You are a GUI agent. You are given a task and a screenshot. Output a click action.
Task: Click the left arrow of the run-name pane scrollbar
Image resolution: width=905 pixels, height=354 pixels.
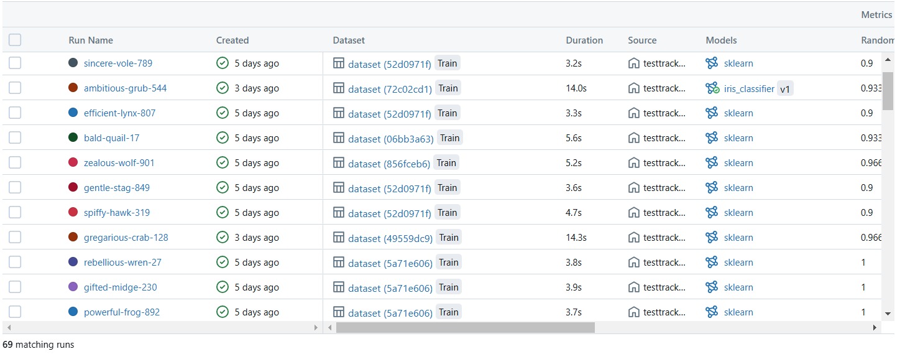coord(9,327)
